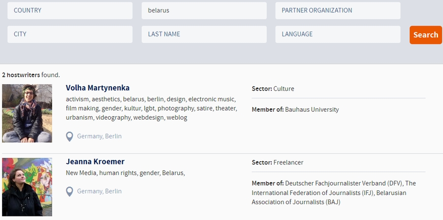Select the LANGUAGE input field
The width and height of the screenshot is (443, 220).
[338, 34]
